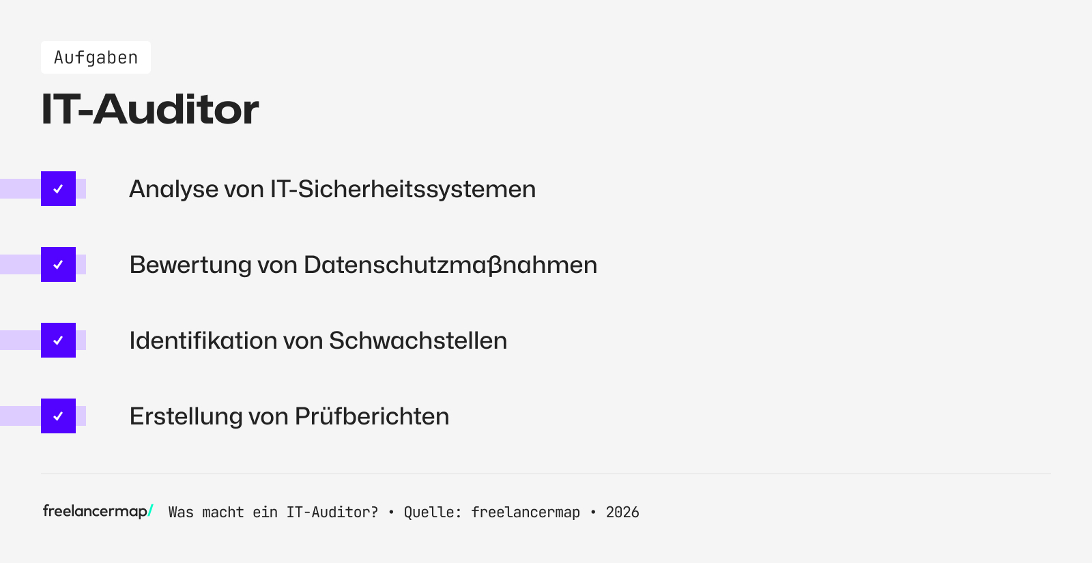Click the checkmark icon beside Analyse von IT-Sicherheitssystemen
This screenshot has height=563, width=1092.
pyautogui.click(x=58, y=189)
